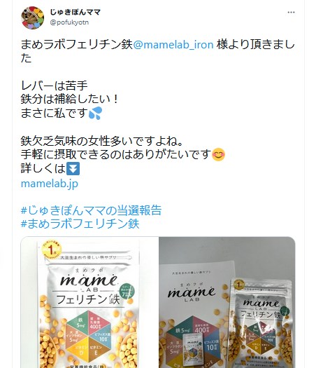Open the tweet's three-dot more menu
The height and width of the screenshot is (368, 316).
point(291,13)
